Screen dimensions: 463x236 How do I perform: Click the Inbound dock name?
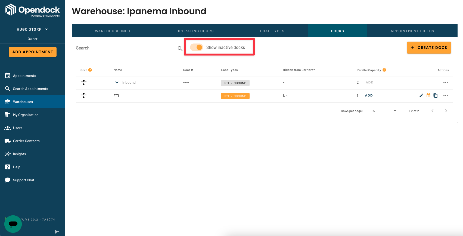pos(129,83)
